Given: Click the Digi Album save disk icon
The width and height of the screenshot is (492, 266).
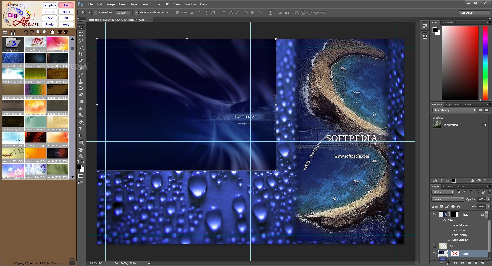Looking at the screenshot, I should point(13,32).
